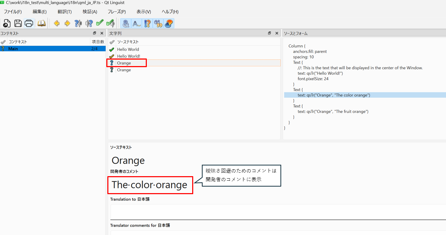Click the Open file toolbar icon
446x235 pixels.
pyautogui.click(x=7, y=23)
